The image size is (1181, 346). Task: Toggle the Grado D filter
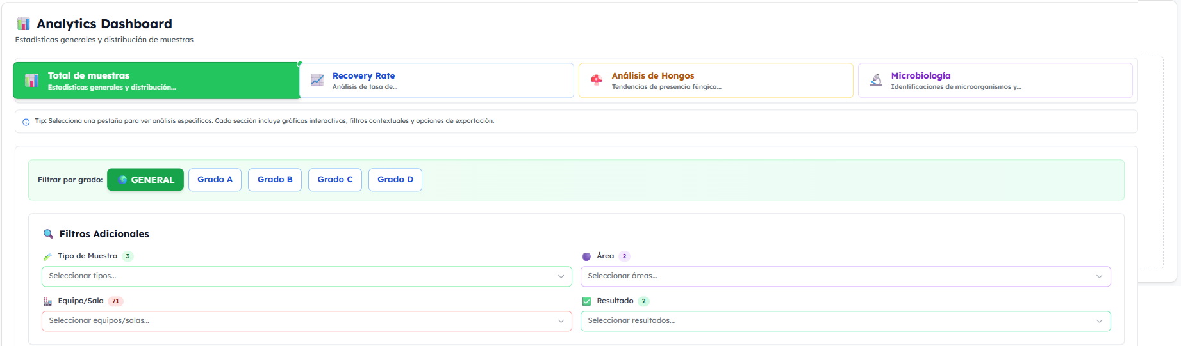click(x=395, y=180)
